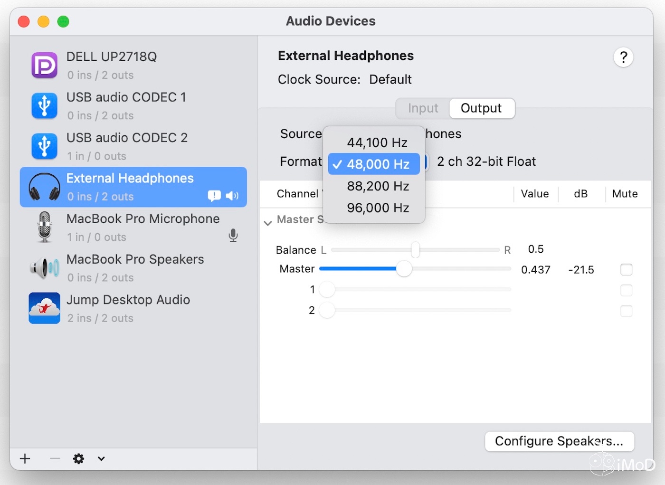The height and width of the screenshot is (485, 665).
Task: Click the DELL UP2718Q display icon
Action: [44, 65]
